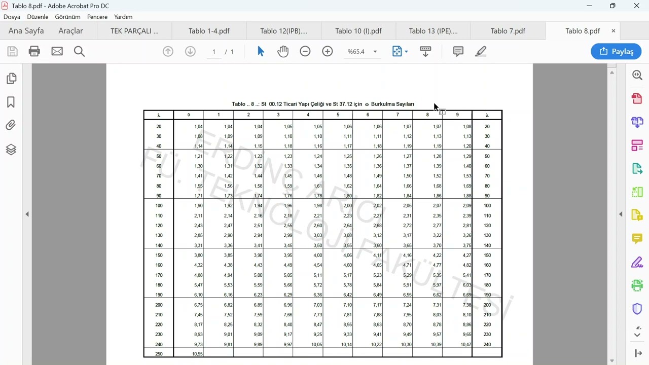
Task: Open the yellow Comment tool in right pane
Action: pyautogui.click(x=637, y=239)
